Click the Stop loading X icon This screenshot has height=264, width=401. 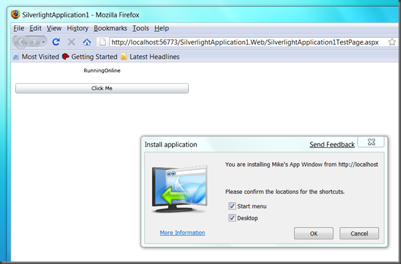72,42
